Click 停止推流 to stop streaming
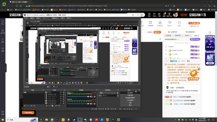The height and width of the screenshot is (122, 217). (x=130, y=93)
